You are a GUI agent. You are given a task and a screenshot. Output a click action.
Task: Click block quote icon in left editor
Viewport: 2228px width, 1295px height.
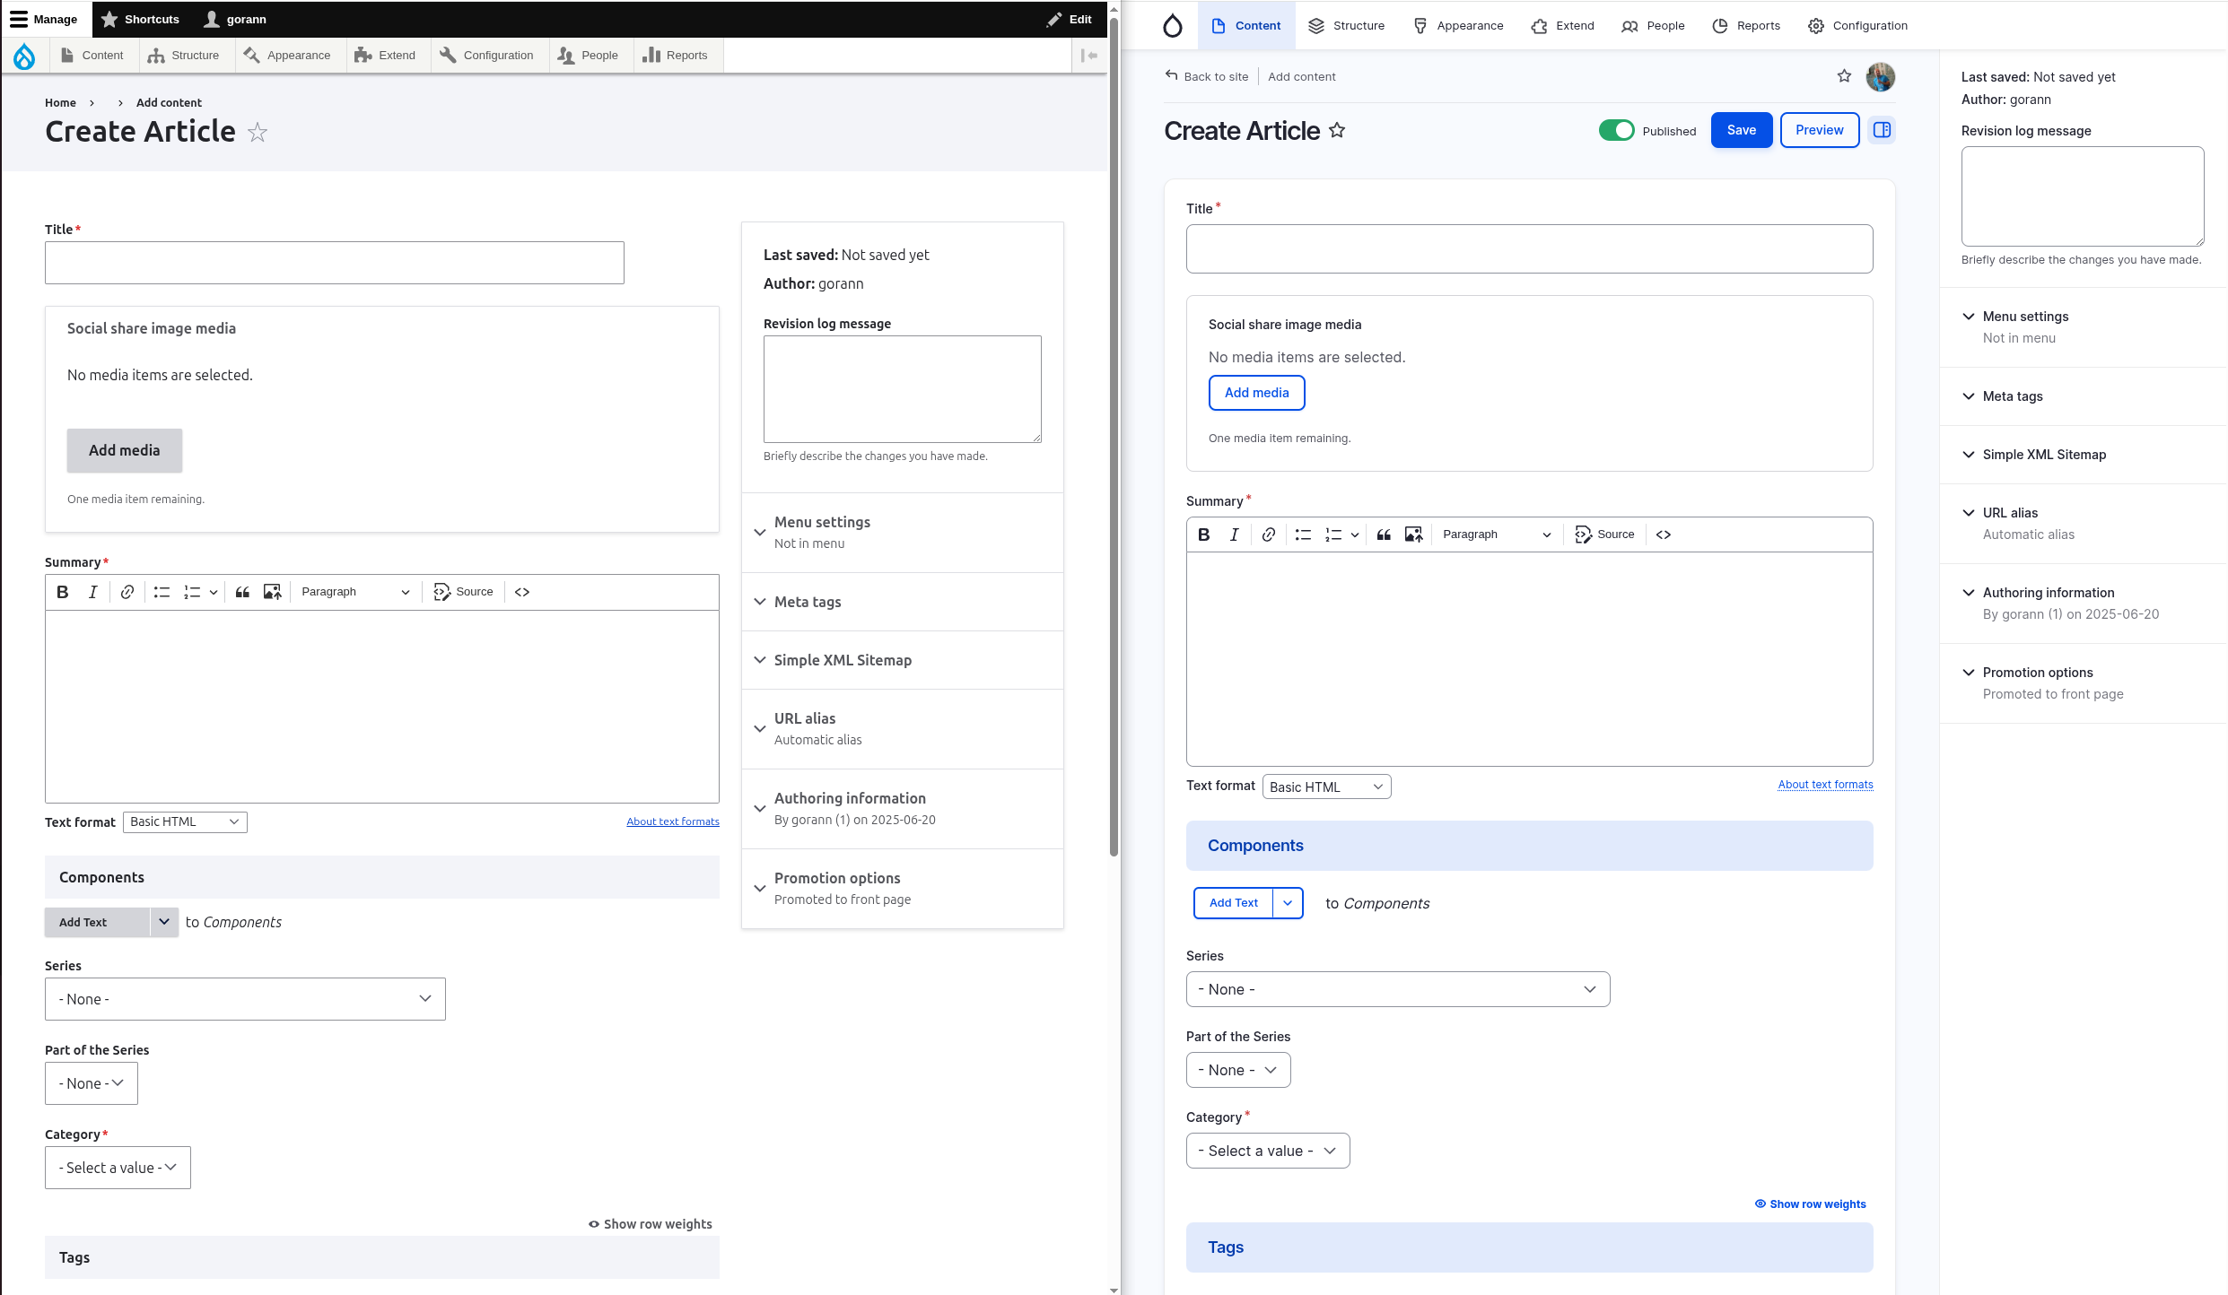242,592
